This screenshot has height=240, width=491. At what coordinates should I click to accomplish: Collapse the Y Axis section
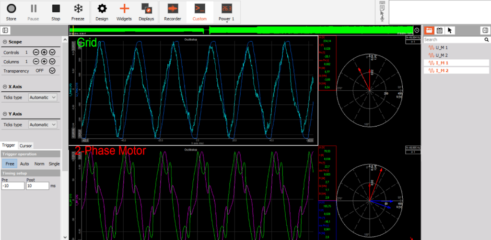(5, 114)
